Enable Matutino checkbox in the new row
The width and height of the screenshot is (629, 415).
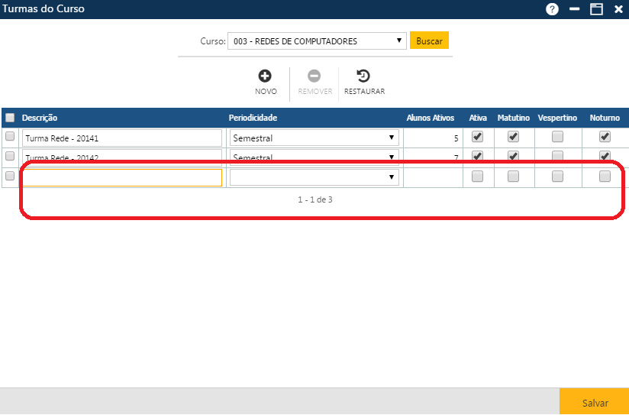(x=514, y=177)
